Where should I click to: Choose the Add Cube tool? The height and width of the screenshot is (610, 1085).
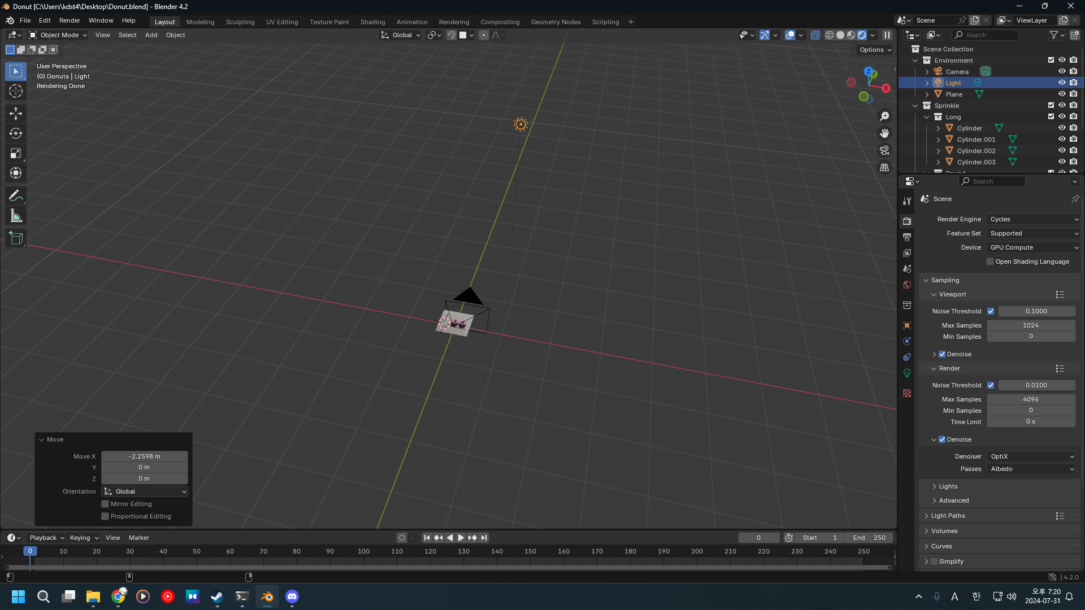(16, 238)
